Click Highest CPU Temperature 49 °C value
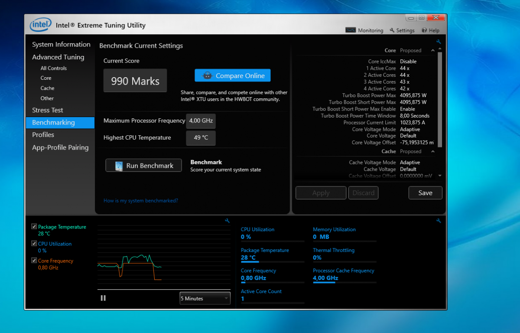Screen dimensions: 520x333 pyautogui.click(x=201, y=138)
